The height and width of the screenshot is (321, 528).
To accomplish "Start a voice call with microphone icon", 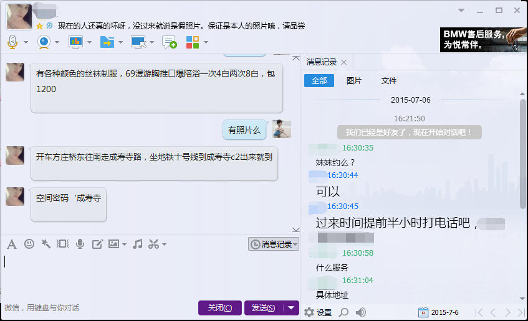I will [12, 42].
